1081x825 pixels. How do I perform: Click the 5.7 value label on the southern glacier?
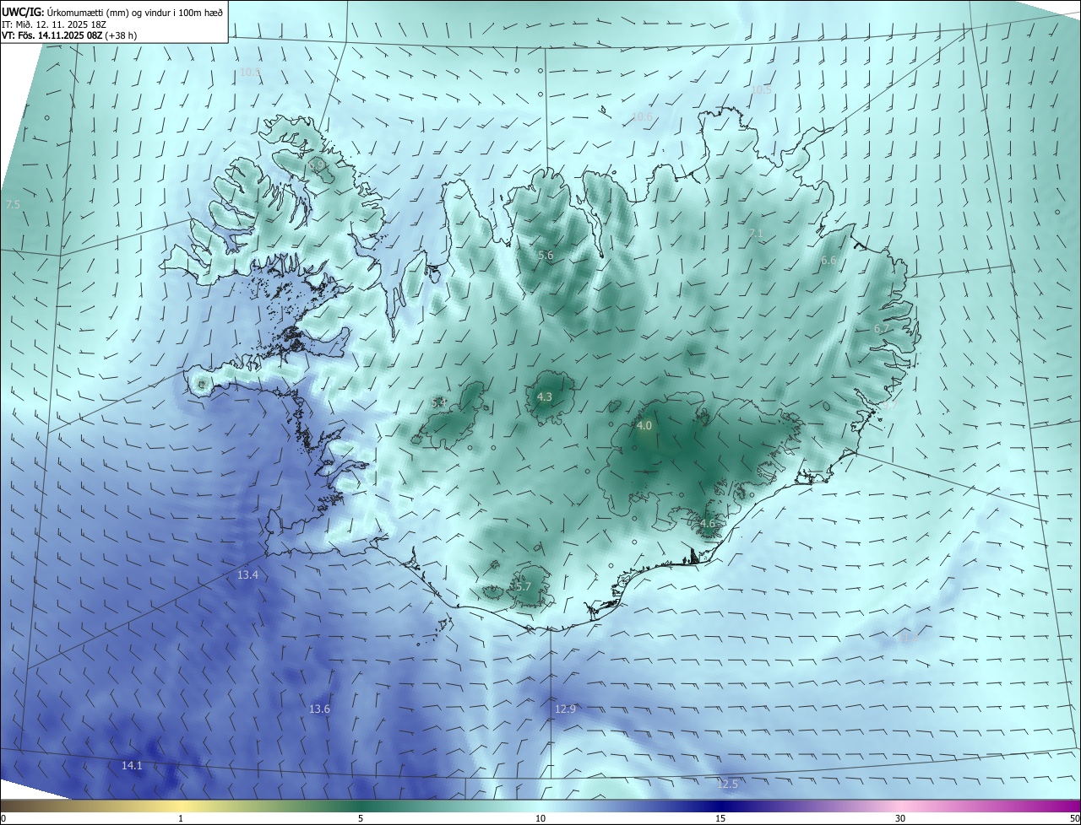523,587
